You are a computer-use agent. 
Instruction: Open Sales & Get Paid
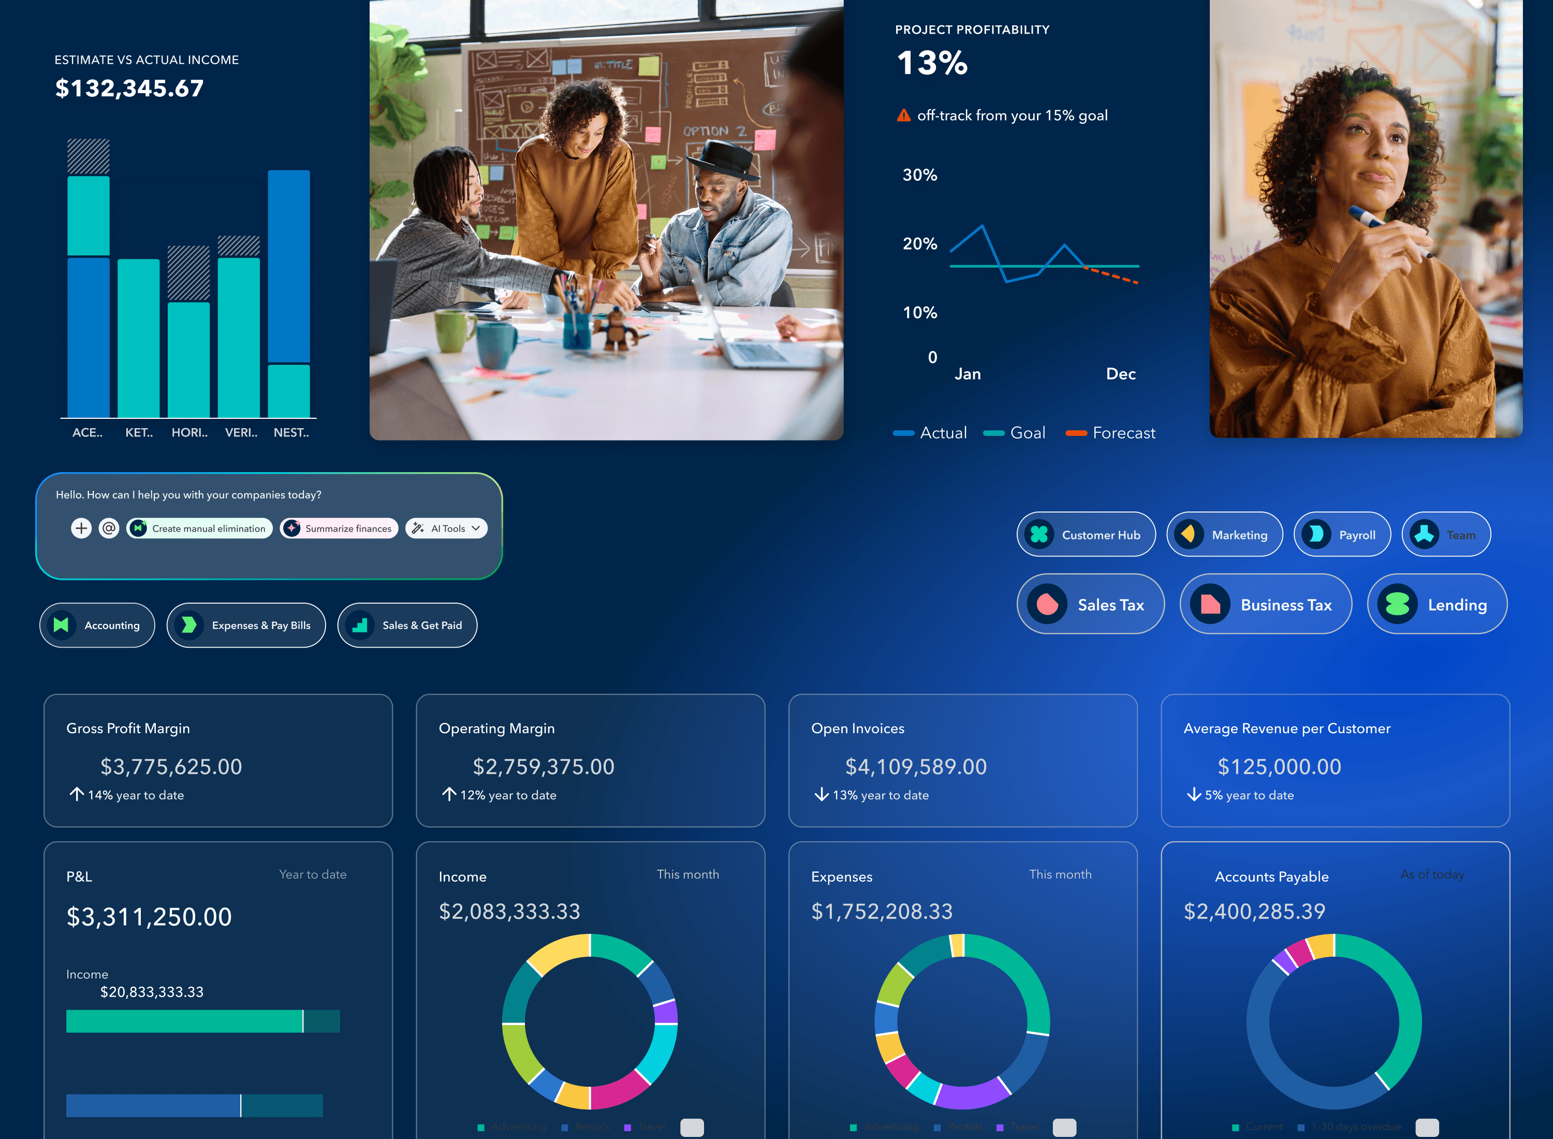(407, 625)
